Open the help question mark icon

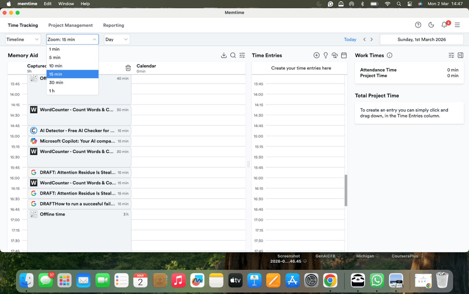[x=418, y=25]
